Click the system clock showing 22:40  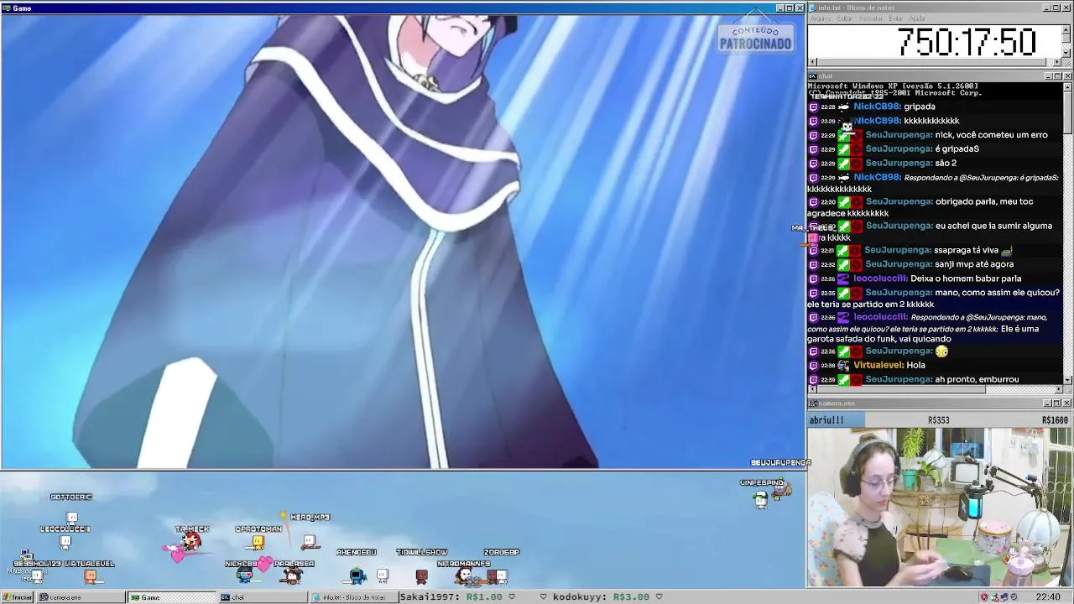1047,597
